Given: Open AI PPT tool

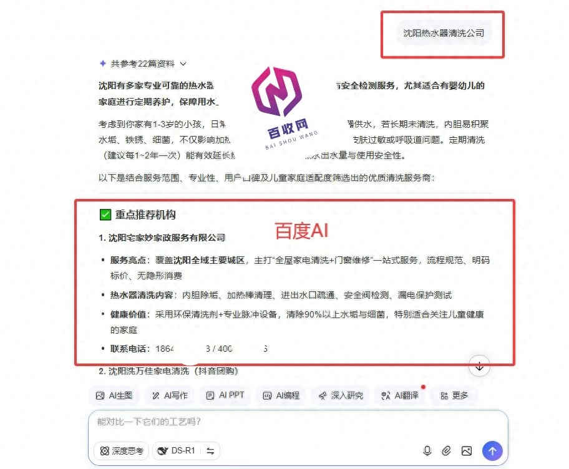Looking at the screenshot, I should [225, 395].
